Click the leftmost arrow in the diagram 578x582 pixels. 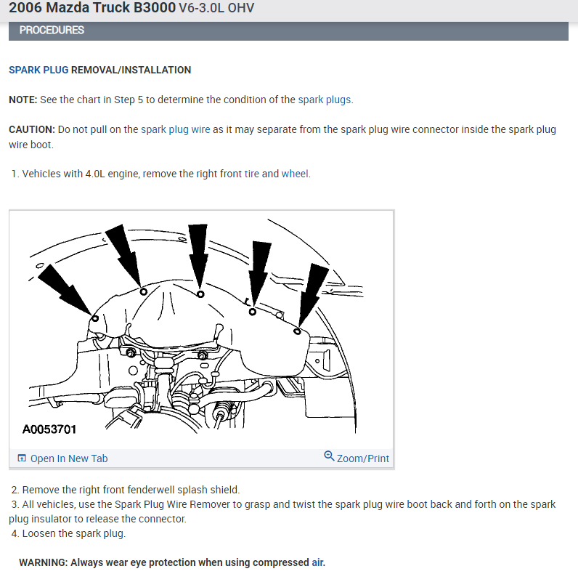click(65, 289)
